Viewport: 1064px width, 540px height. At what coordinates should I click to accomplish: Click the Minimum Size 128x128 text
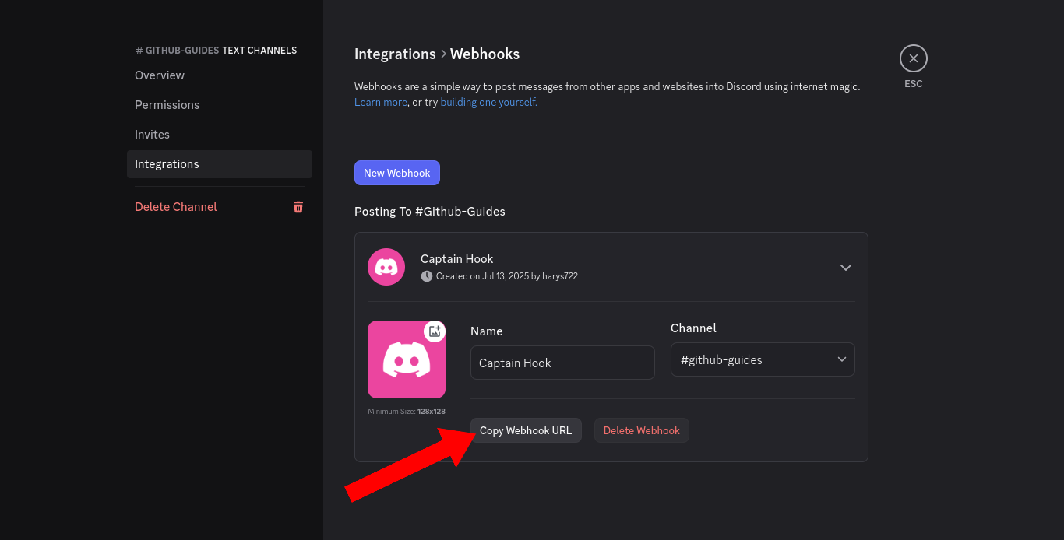click(x=407, y=411)
